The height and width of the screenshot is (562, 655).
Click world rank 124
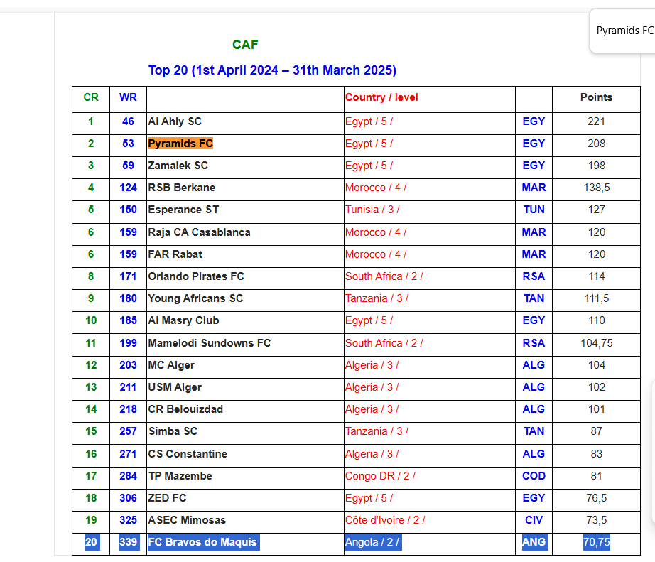click(x=128, y=188)
